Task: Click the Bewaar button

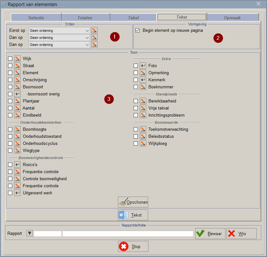Action: [210, 234]
